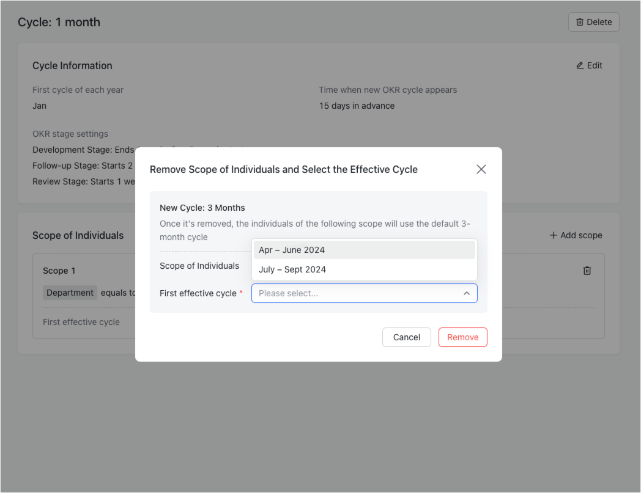641x493 pixels.
Task: Confirm with the red Remove button
Action: pos(463,337)
